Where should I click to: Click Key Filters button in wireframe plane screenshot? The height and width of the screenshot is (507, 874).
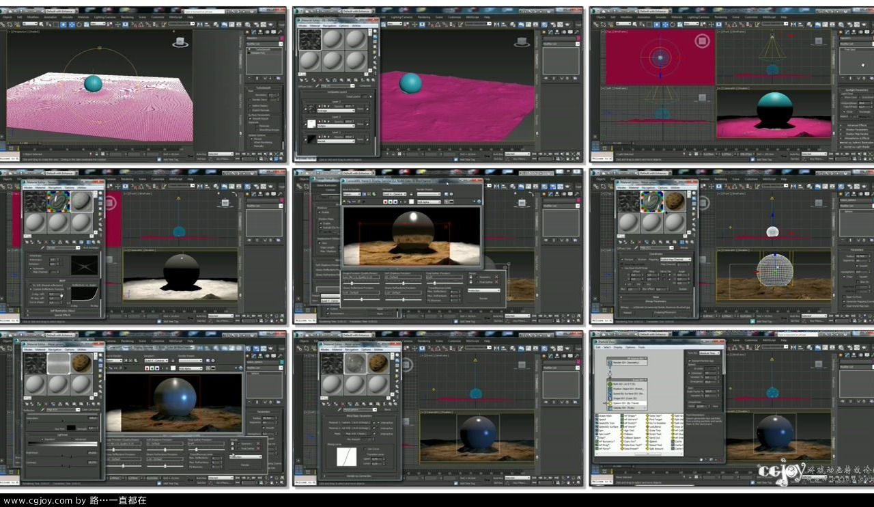pyautogui.click(x=222, y=159)
